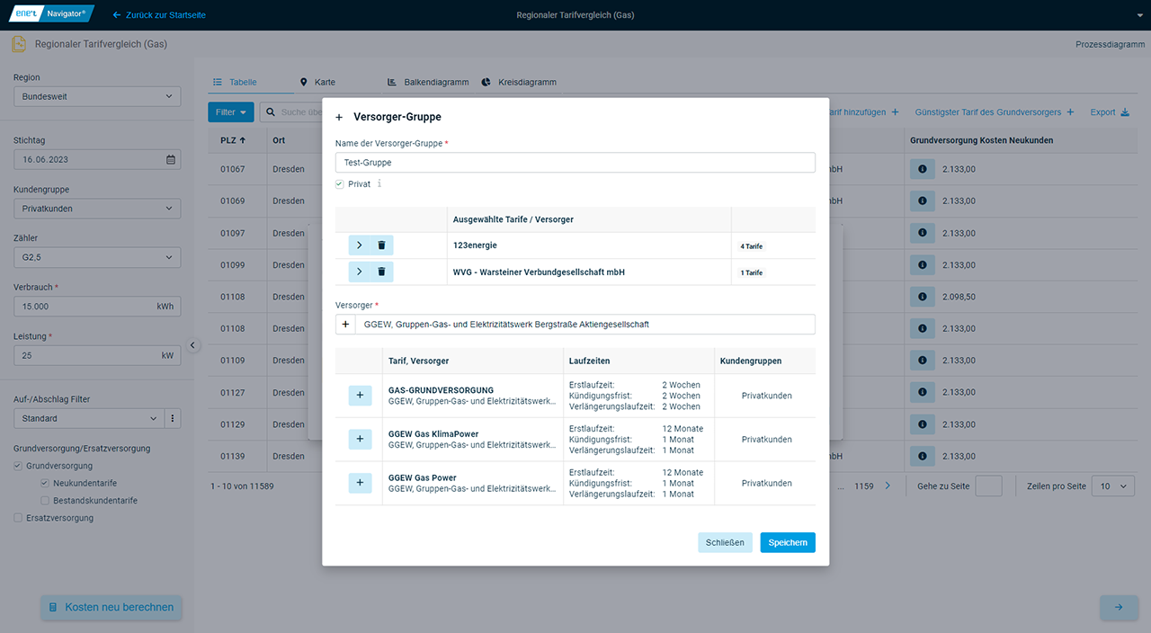
Task: Uncheck the Neukundentarife checkbox
Action: tap(45, 483)
